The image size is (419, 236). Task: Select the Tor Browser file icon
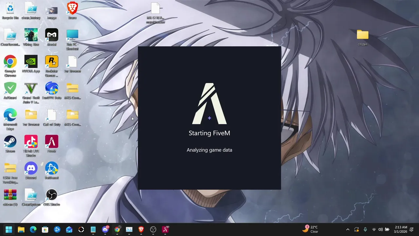(72, 64)
